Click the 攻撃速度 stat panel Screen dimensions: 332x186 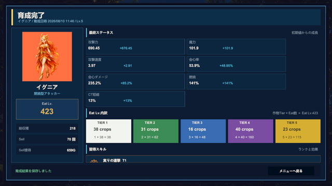tap(135, 64)
